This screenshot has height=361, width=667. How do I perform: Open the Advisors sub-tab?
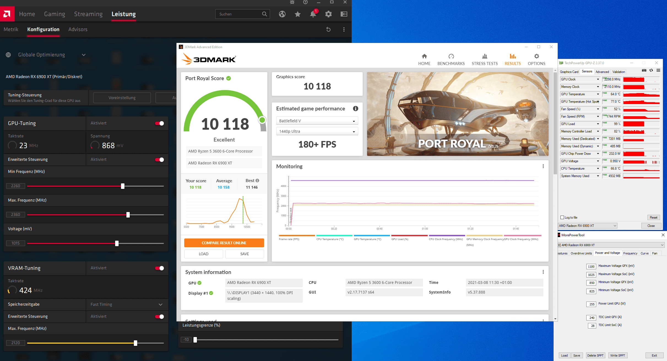[x=78, y=29]
